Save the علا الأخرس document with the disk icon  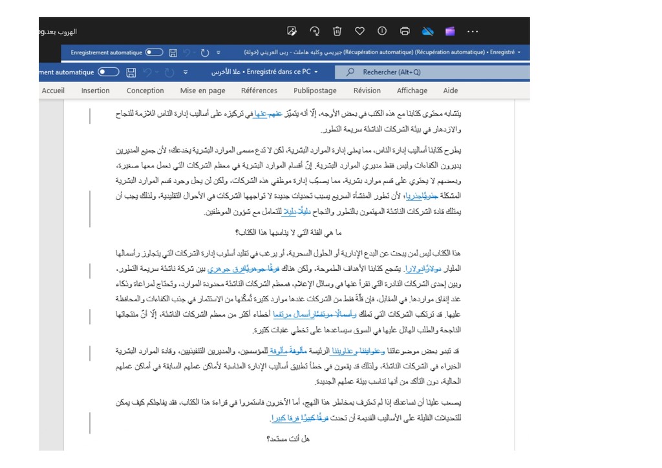click(x=131, y=72)
